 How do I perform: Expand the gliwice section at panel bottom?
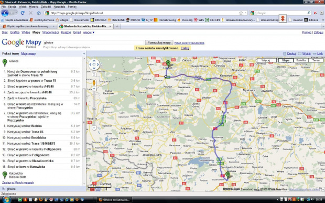pyautogui.click(x=4, y=188)
